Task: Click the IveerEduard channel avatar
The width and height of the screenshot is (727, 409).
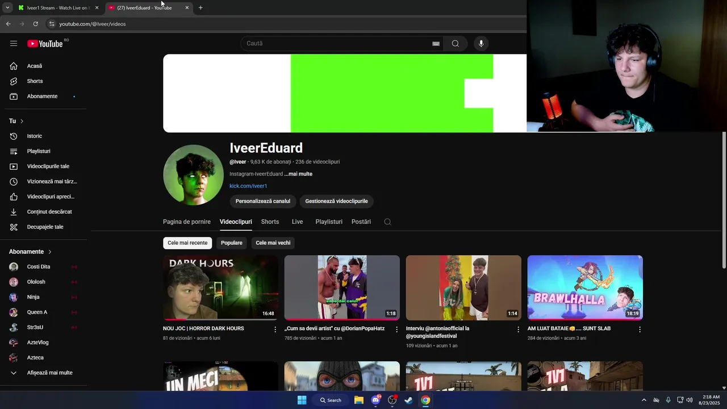Action: point(193,175)
